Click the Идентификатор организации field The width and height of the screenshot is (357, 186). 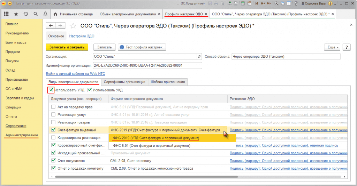[x=147, y=65]
